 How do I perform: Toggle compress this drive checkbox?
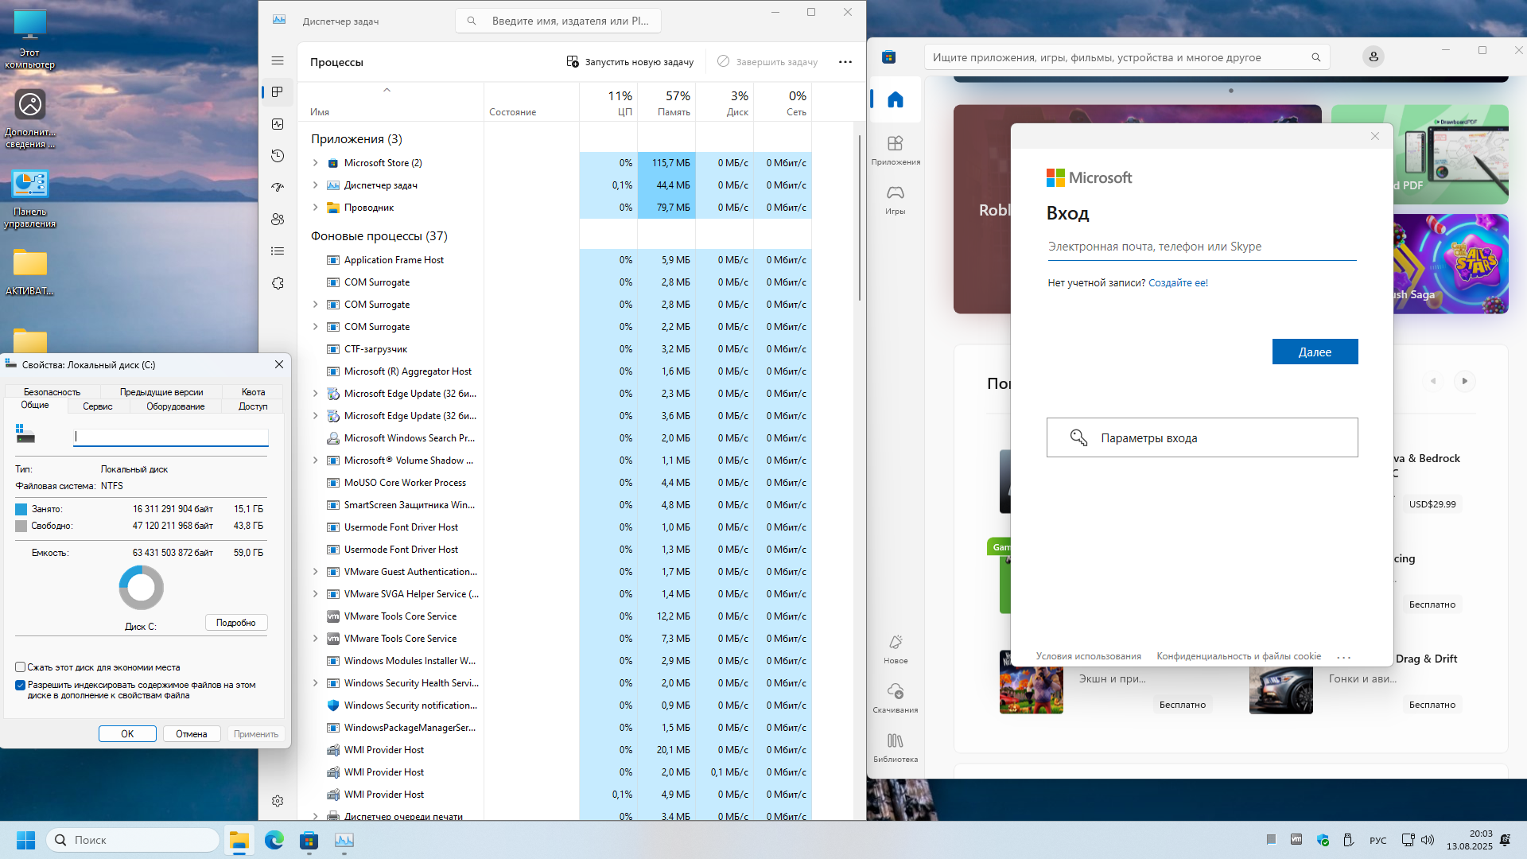pos(21,667)
